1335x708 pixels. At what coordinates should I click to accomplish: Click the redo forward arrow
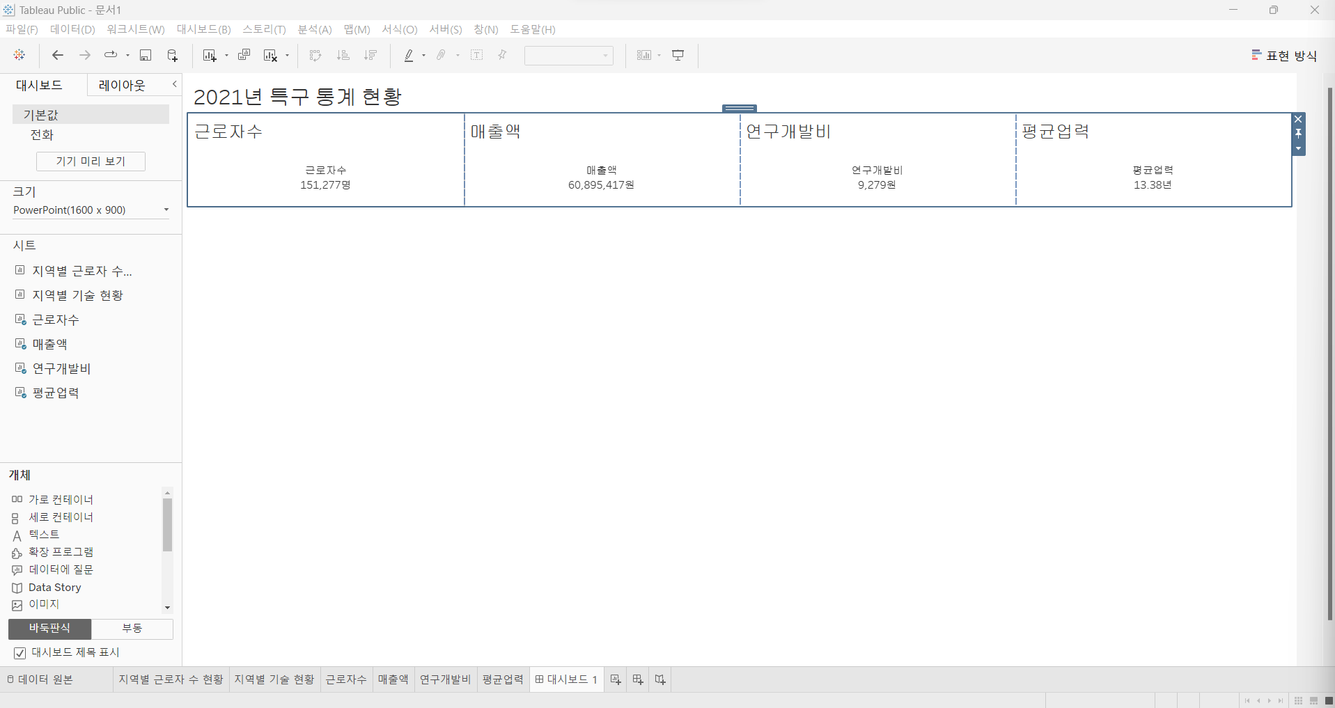[x=85, y=55]
